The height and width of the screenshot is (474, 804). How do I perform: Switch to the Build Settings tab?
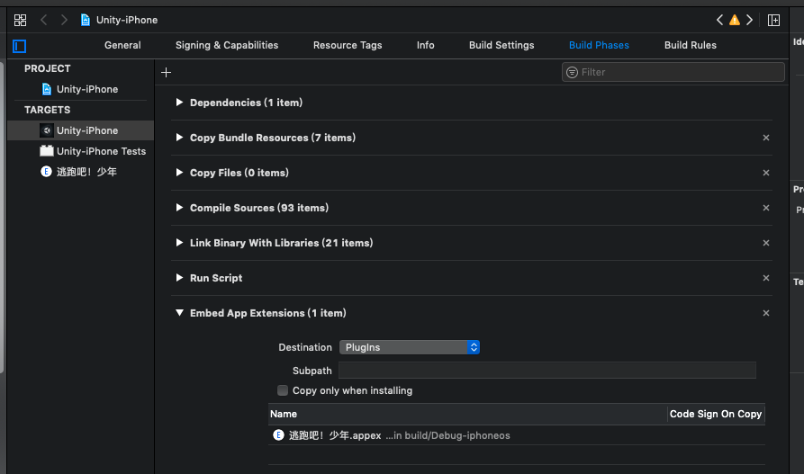[501, 45]
